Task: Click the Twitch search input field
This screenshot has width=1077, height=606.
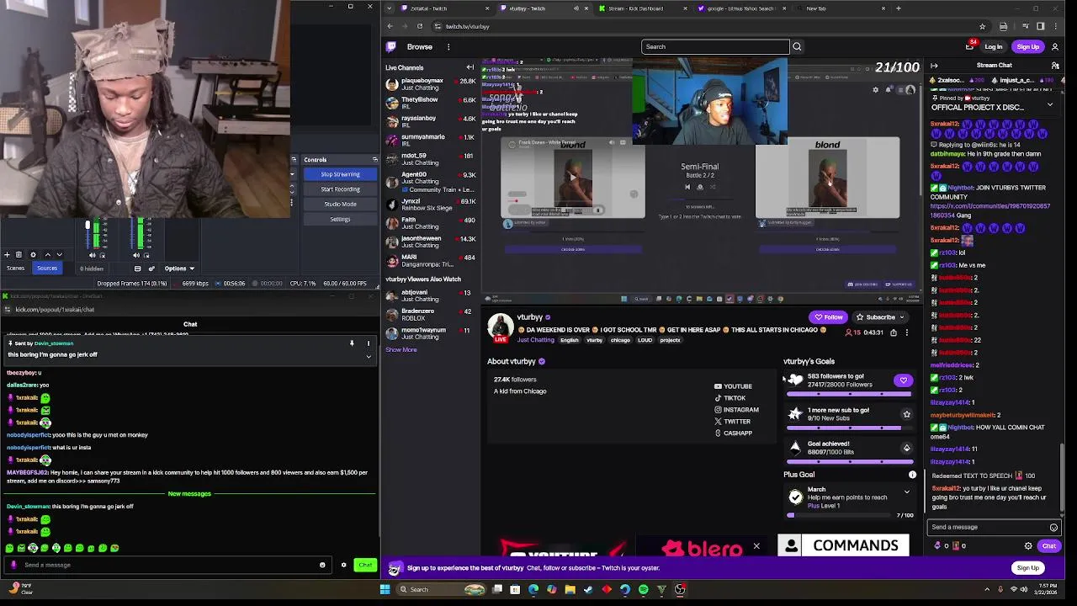Action: tap(715, 46)
